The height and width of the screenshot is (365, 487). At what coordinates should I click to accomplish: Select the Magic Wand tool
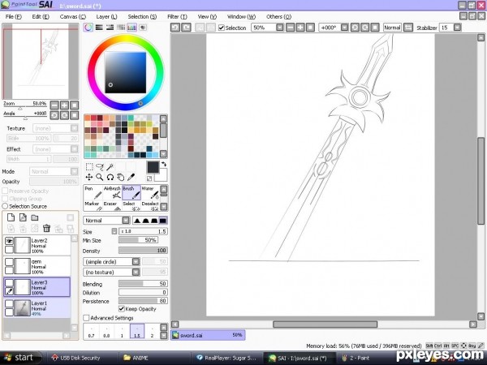click(110, 167)
